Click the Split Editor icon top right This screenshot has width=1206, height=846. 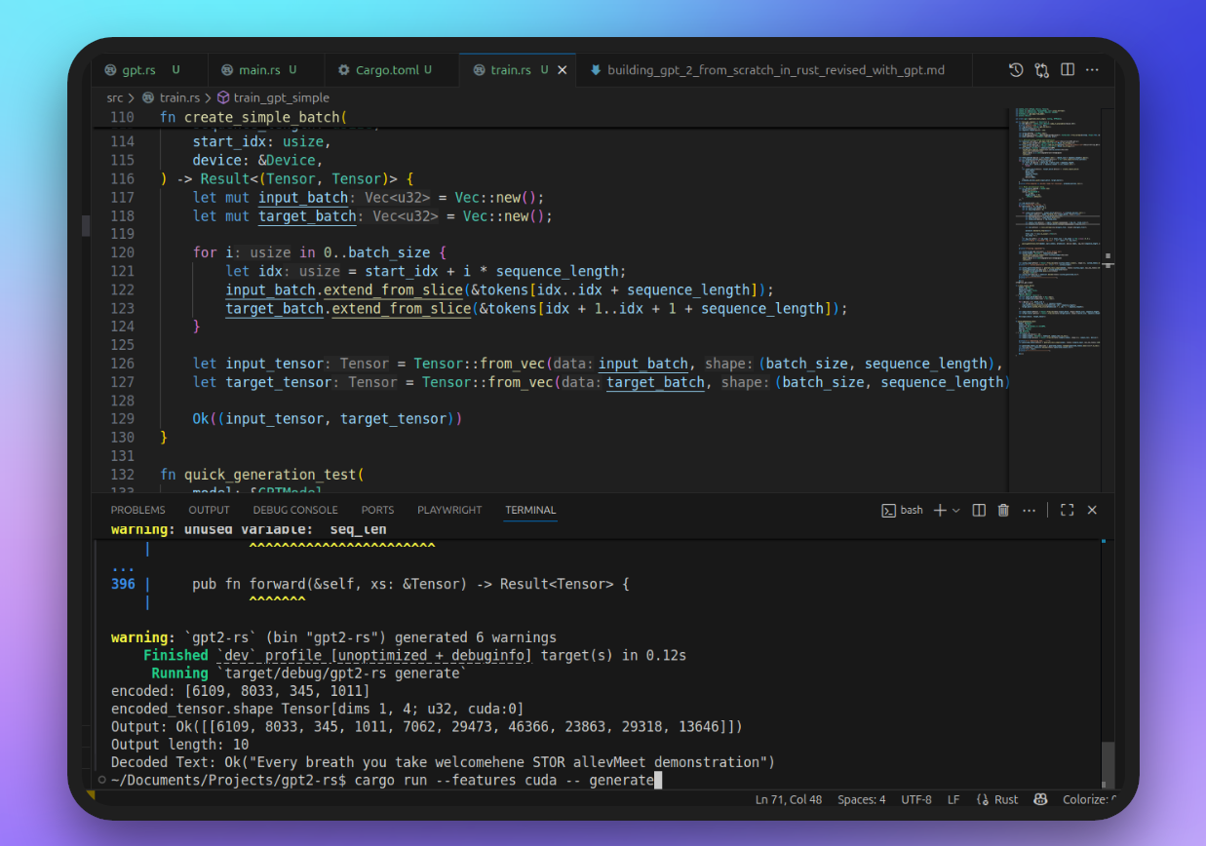[x=1067, y=69]
